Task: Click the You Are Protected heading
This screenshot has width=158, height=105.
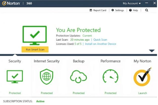Action: (x=78, y=30)
